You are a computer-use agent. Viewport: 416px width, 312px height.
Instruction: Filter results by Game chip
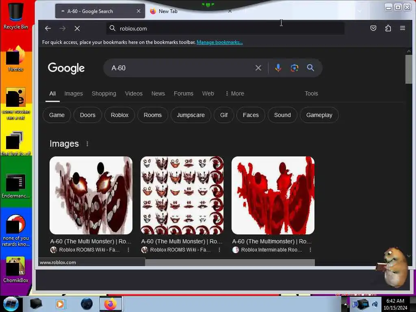tap(57, 115)
